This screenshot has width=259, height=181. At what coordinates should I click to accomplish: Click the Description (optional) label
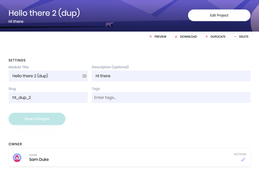[110, 67]
